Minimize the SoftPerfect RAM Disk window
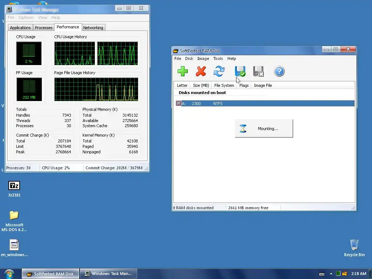Viewport: 372px width, 279px height. (x=327, y=49)
